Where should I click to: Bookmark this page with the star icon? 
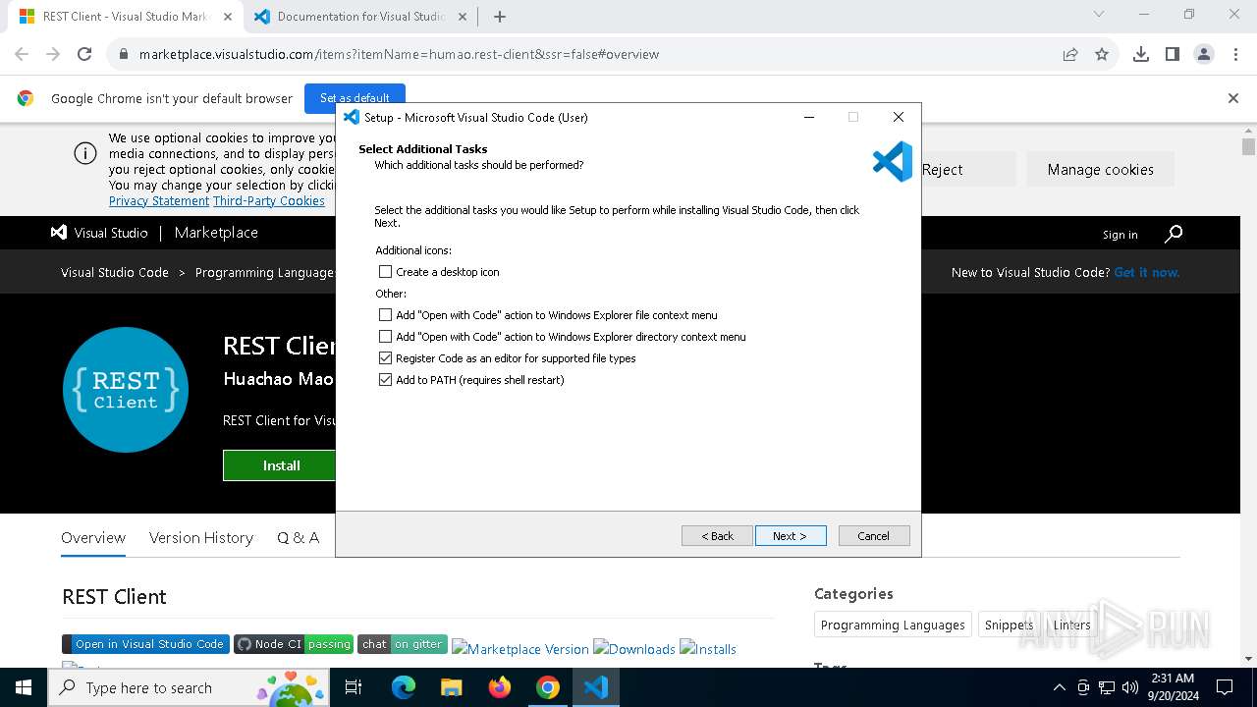tap(1102, 54)
